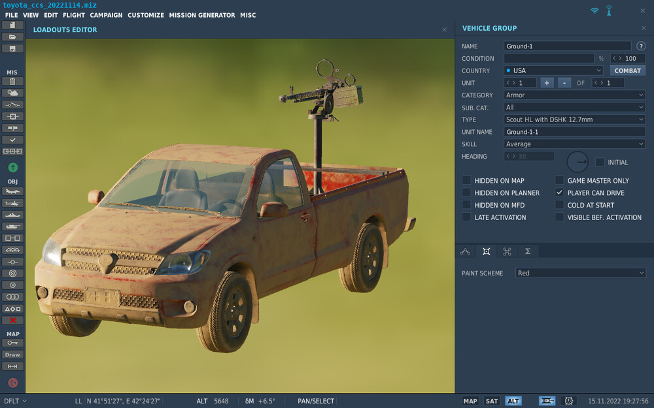Screen dimensions: 654x408
Task: Open the Sigma summary tab in vehicle panel
Action: click(x=527, y=251)
